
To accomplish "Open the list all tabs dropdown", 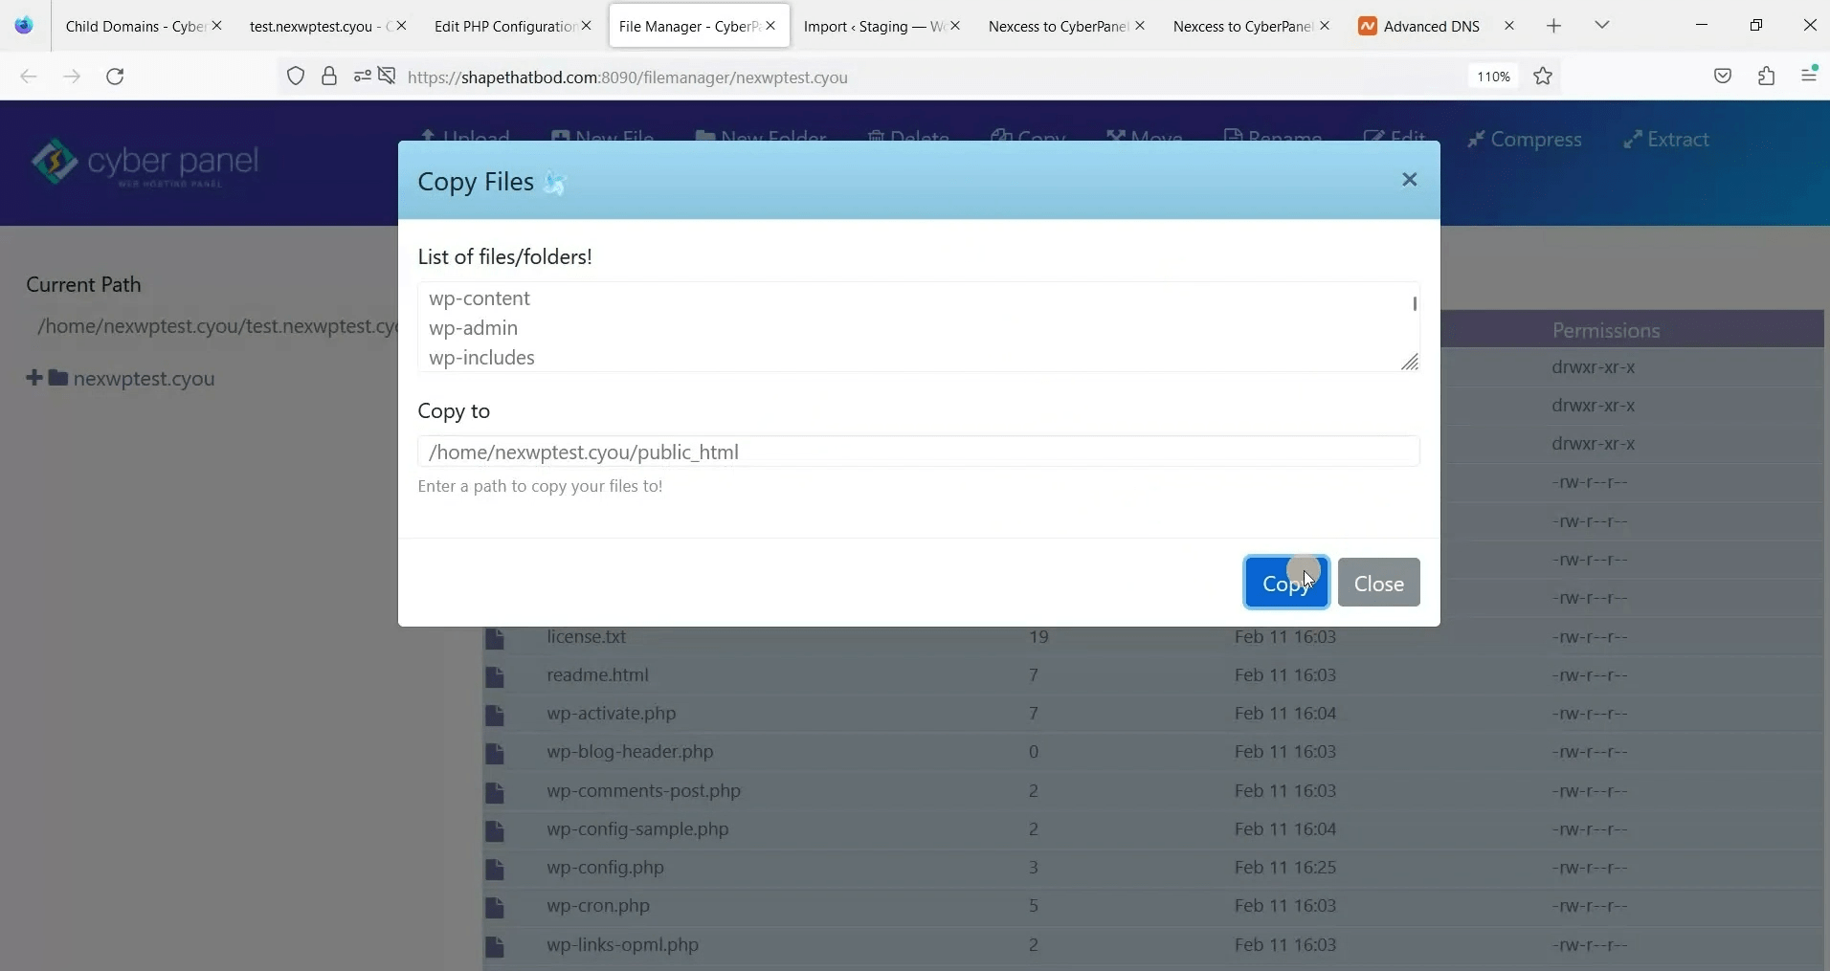I will [1602, 25].
